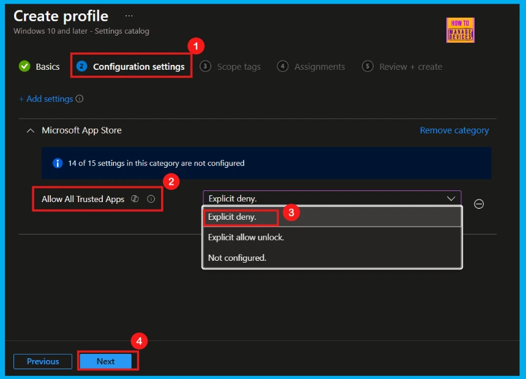Open the ellipsis menu beside Create profile
The image size is (526, 379).
(129, 16)
